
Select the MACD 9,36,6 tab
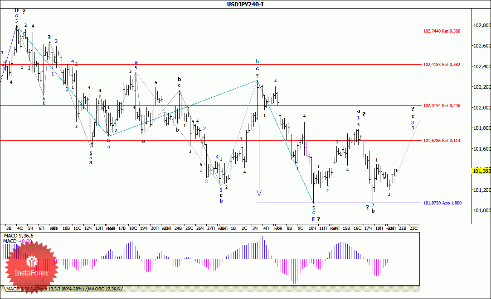(x=20, y=289)
